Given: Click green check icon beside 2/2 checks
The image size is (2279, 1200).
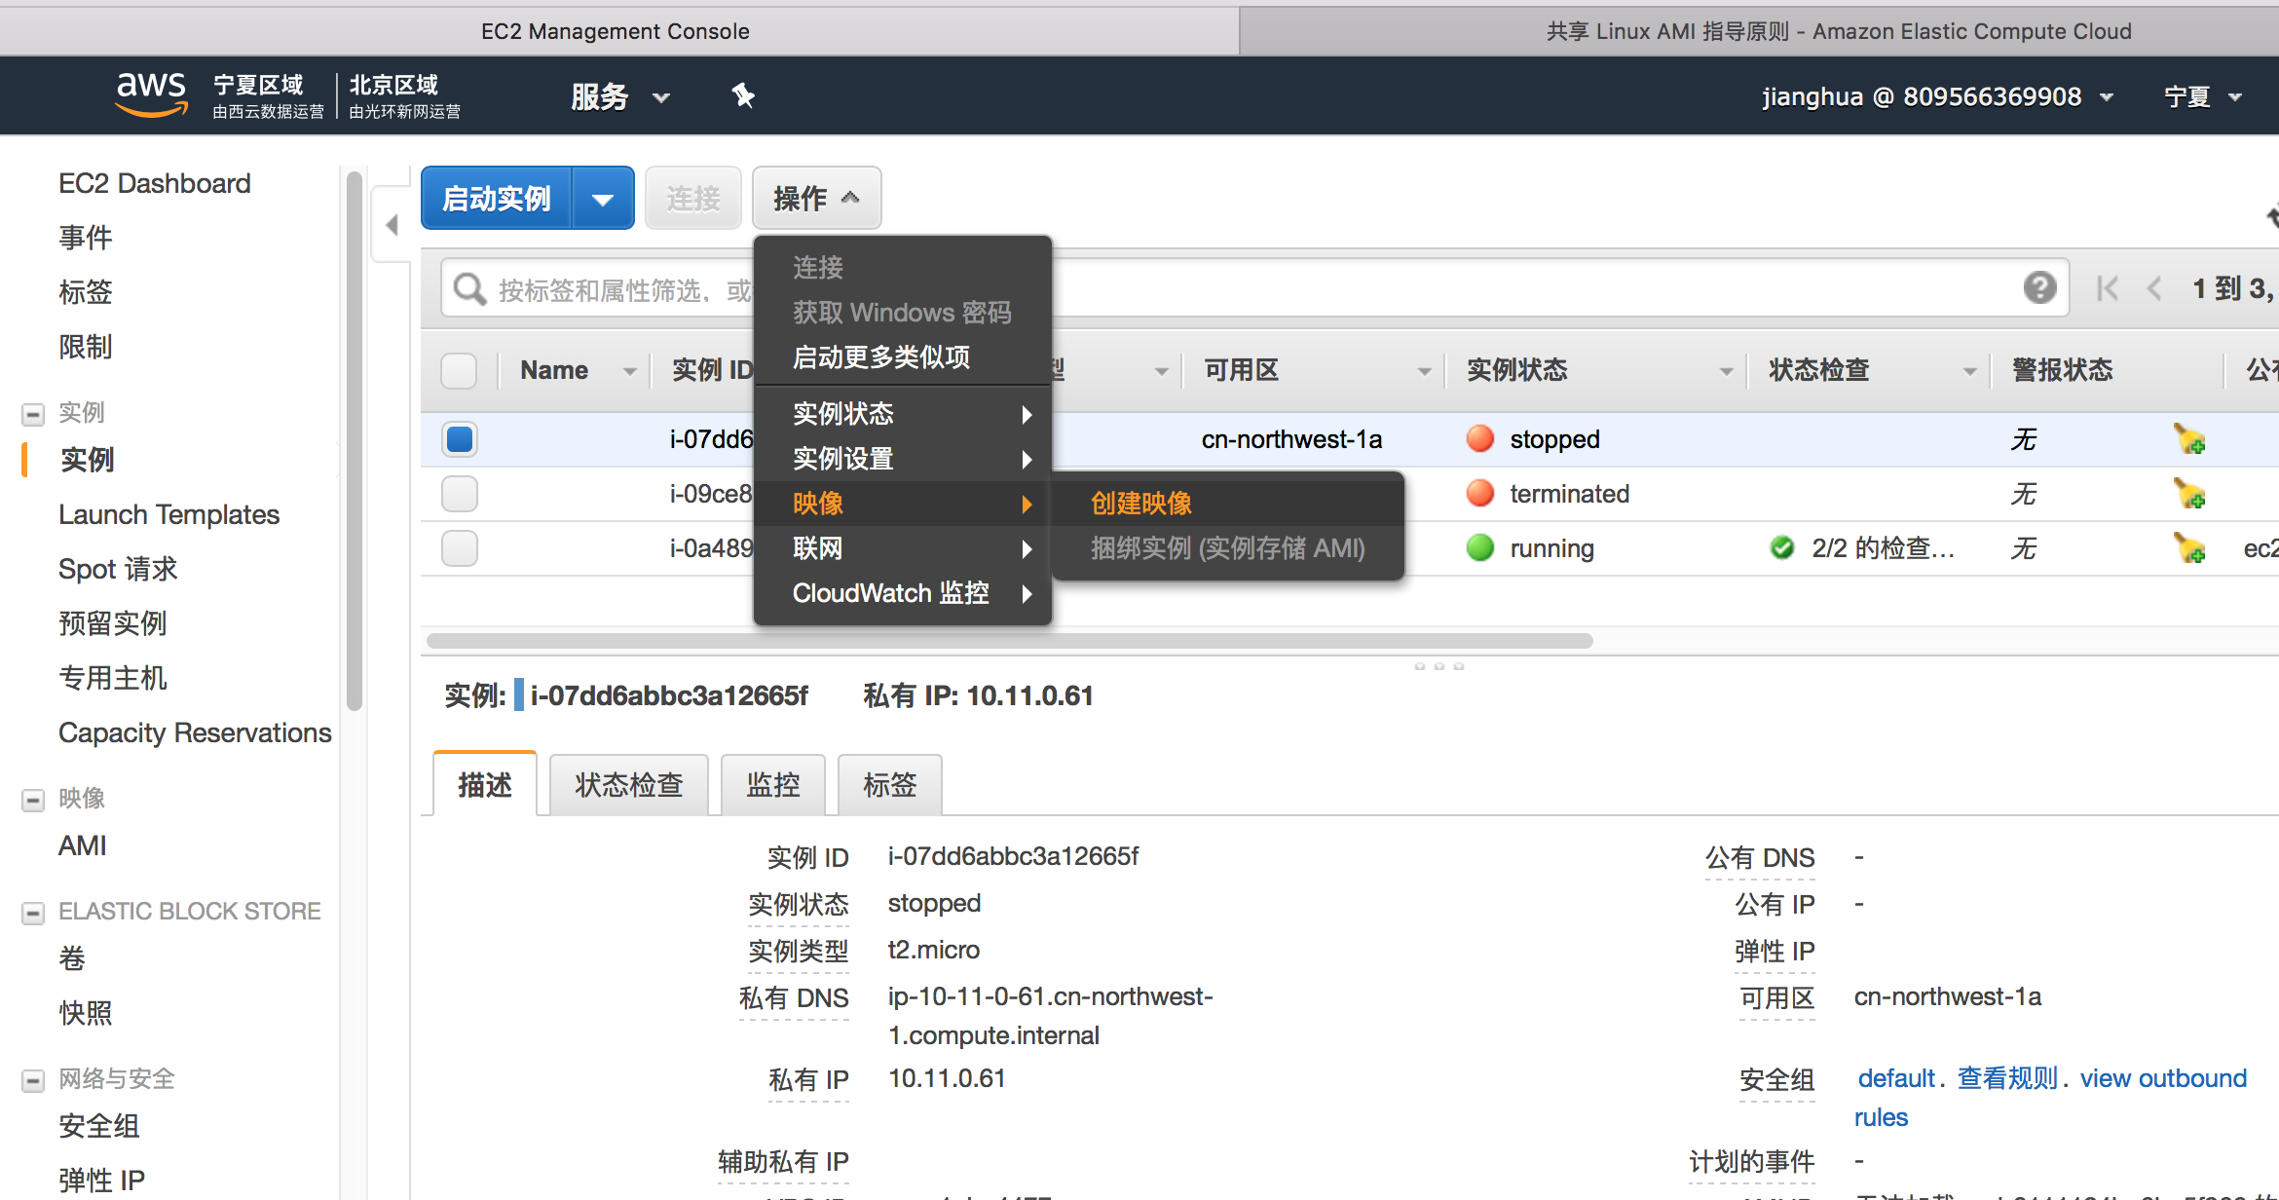Looking at the screenshot, I should [x=1782, y=548].
